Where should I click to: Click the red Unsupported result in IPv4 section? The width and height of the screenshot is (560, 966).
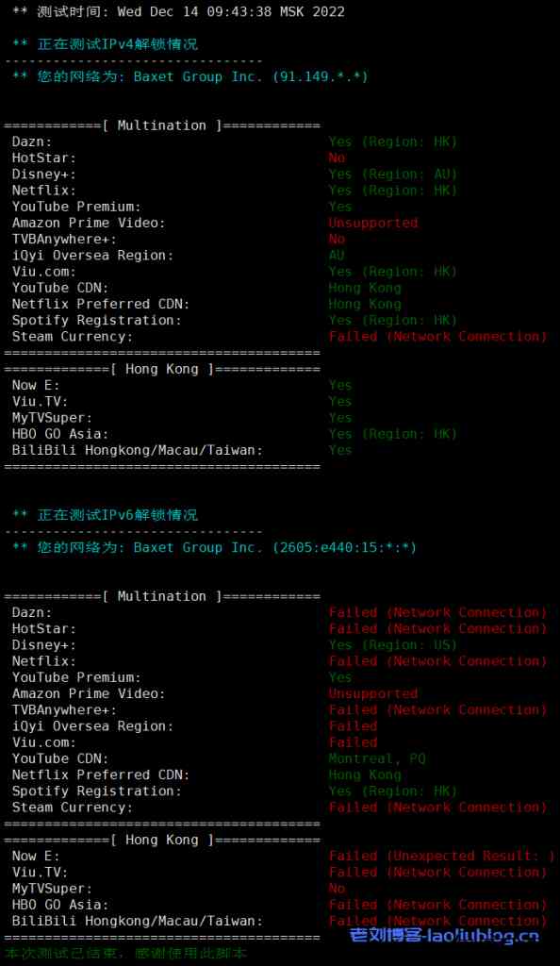pos(373,223)
